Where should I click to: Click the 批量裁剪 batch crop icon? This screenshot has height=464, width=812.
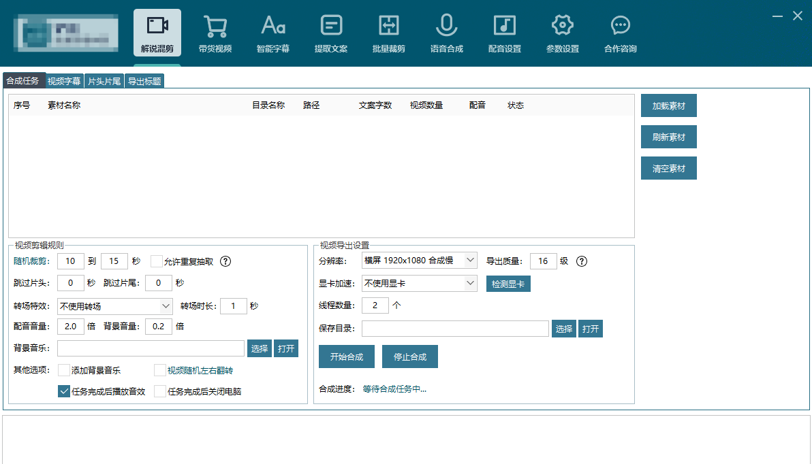click(x=389, y=27)
